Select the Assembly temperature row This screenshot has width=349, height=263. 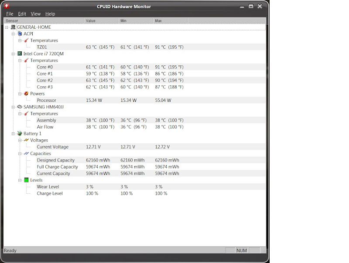[x=151, y=120]
